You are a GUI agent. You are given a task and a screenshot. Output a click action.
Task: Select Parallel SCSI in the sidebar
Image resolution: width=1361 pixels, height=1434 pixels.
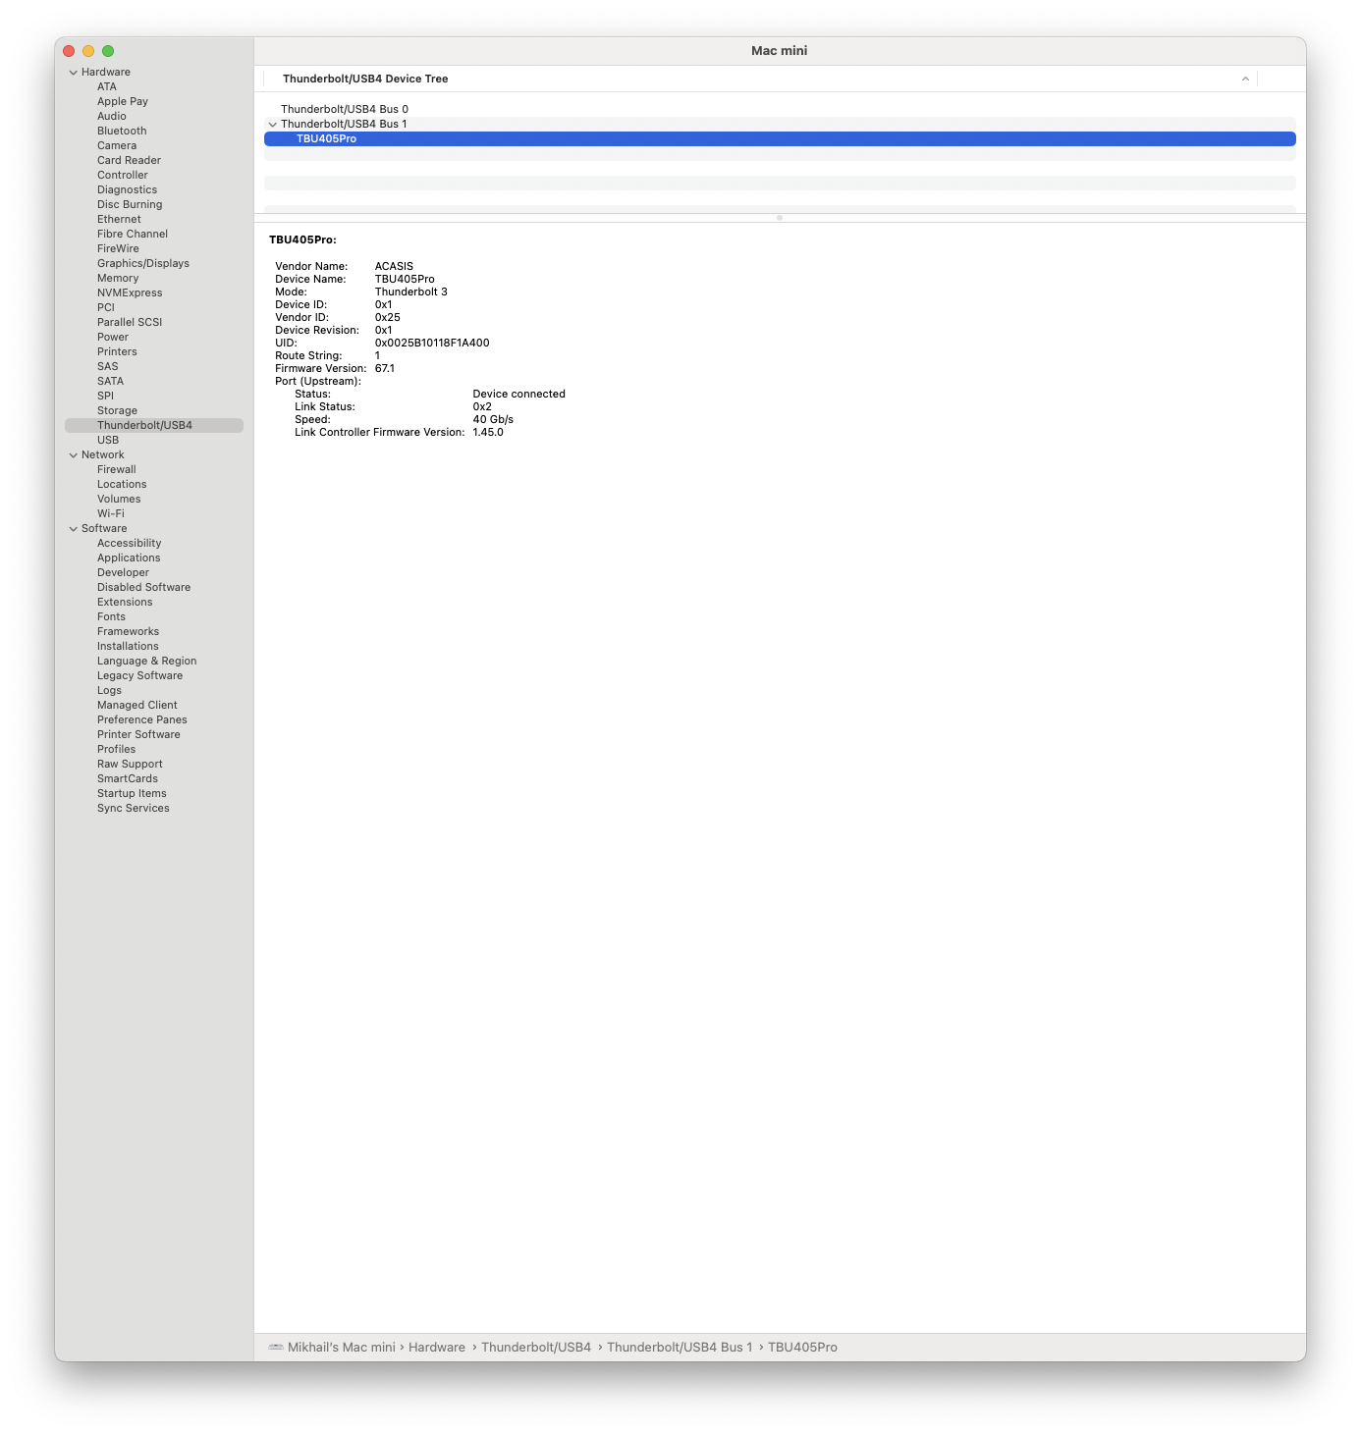coord(130,323)
